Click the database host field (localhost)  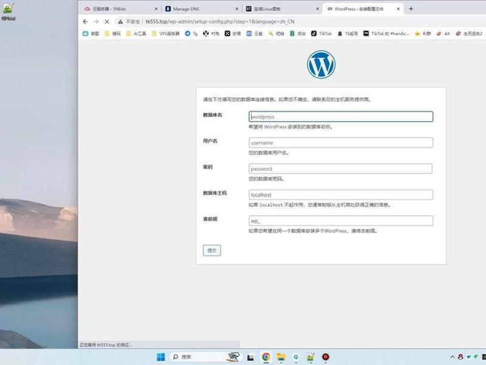tap(341, 195)
